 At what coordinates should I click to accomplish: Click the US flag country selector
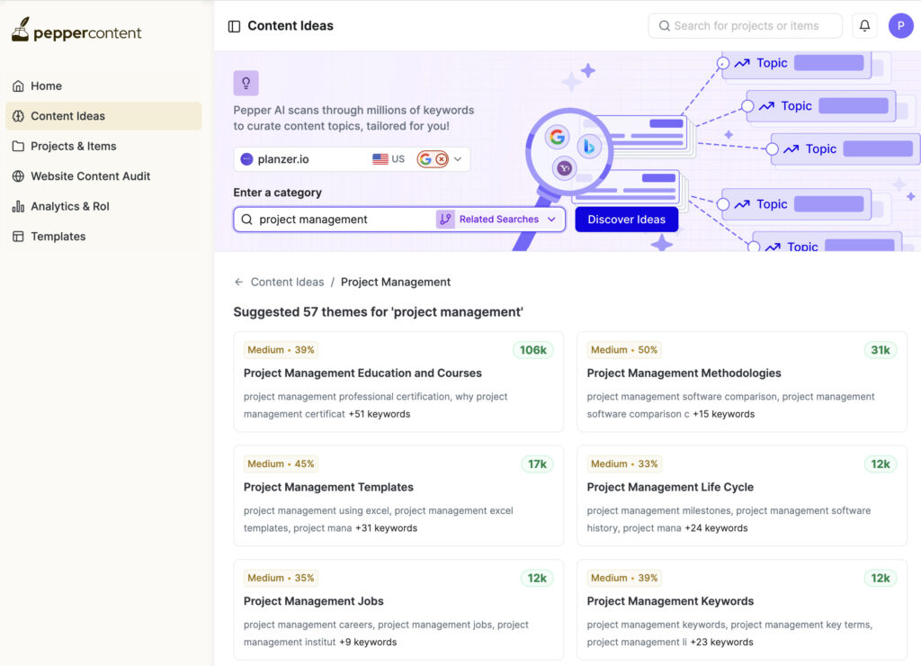(x=389, y=159)
